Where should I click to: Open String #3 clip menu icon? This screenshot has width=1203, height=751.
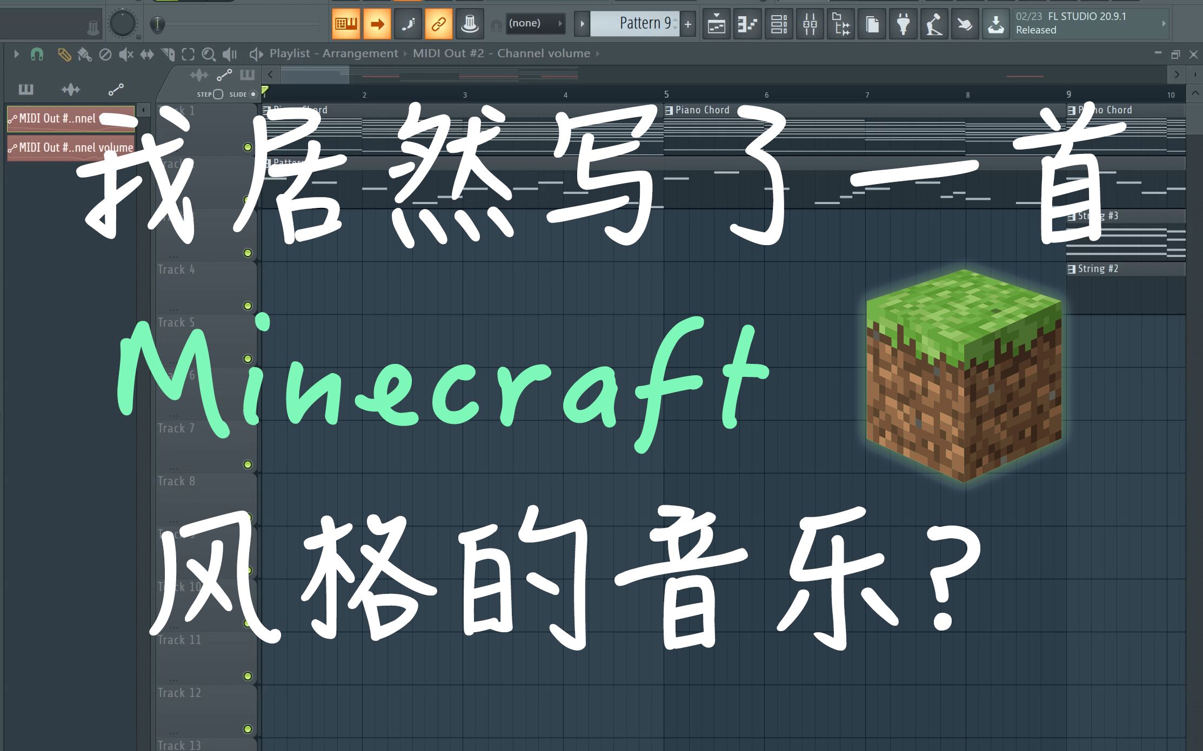(1071, 216)
